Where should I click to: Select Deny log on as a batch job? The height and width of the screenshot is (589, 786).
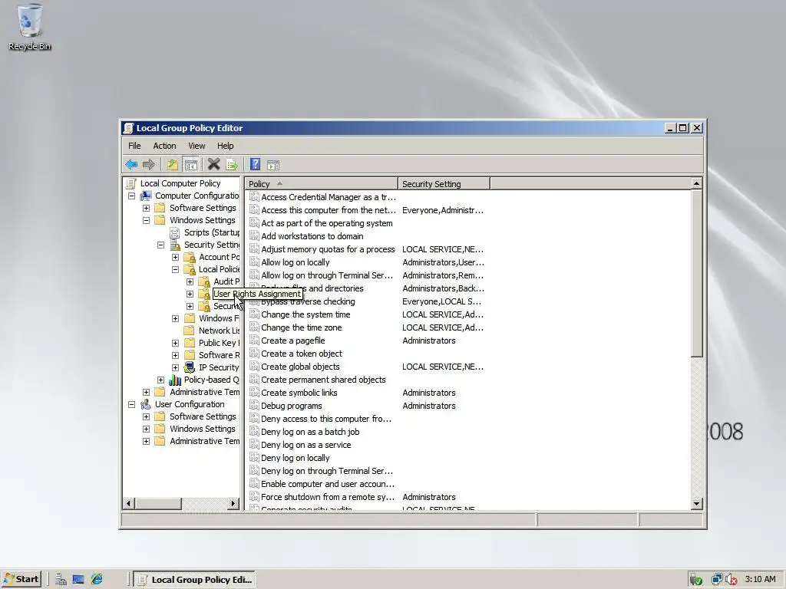tap(310, 431)
